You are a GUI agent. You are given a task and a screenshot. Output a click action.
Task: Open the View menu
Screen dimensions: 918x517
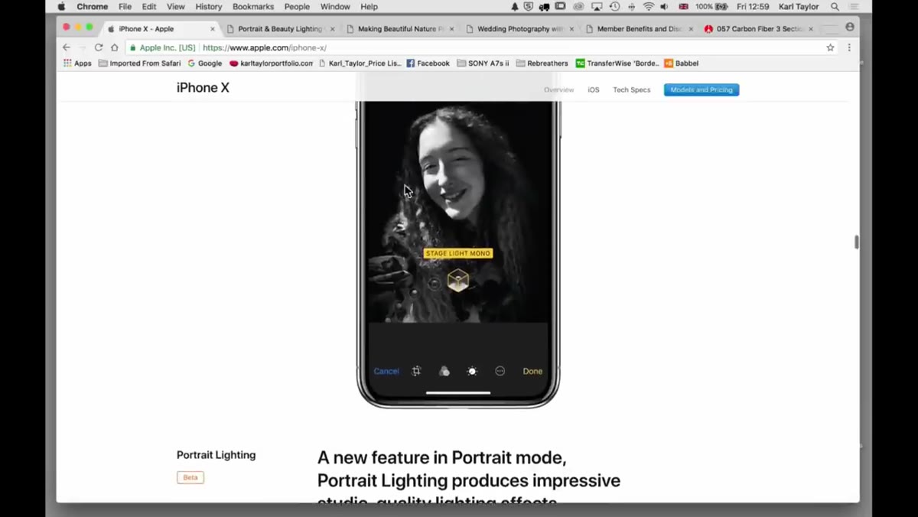(176, 7)
